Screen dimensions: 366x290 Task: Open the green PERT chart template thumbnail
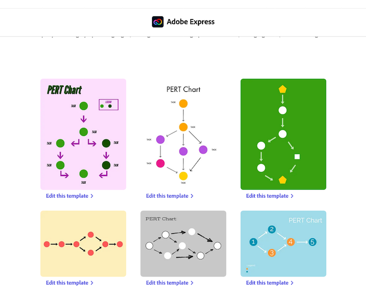pos(283,134)
